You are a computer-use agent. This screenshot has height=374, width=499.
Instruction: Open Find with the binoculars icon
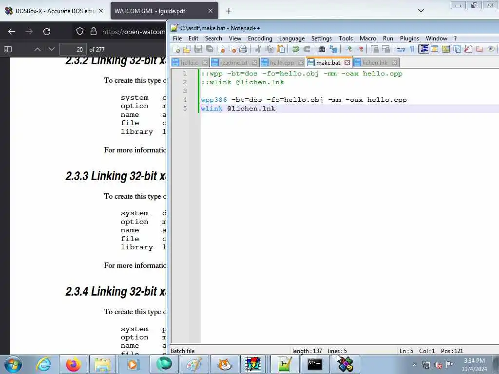(x=322, y=49)
